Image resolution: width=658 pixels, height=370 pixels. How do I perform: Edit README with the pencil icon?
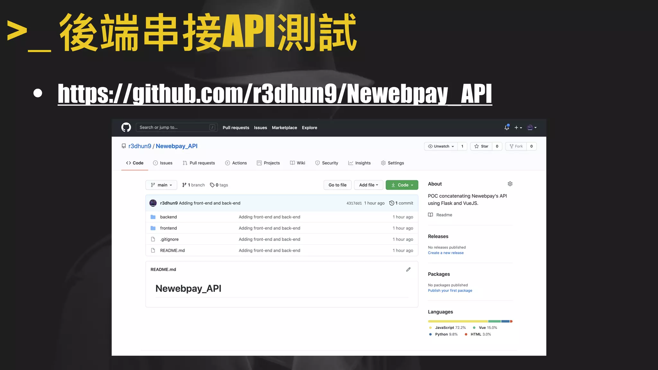point(408,269)
